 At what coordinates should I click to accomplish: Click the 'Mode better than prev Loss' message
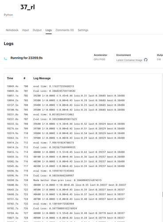[x=67, y=180]
